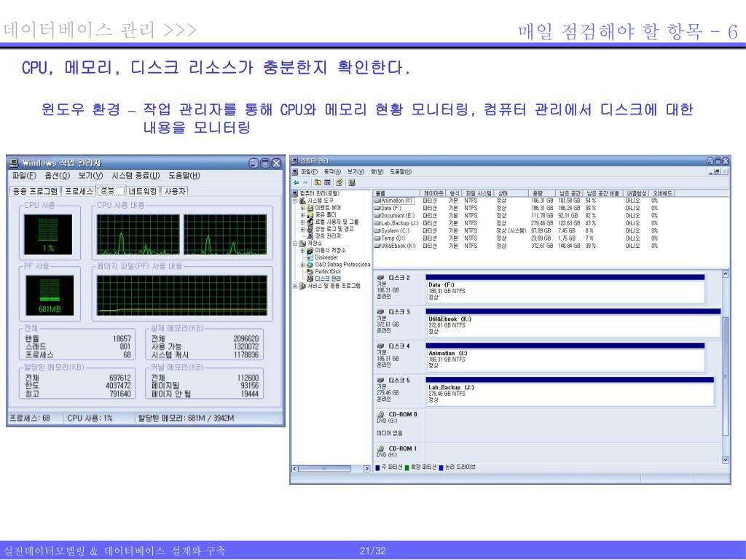
Task: Click Data (F:) drive icon in volume list
Action: tap(377, 208)
